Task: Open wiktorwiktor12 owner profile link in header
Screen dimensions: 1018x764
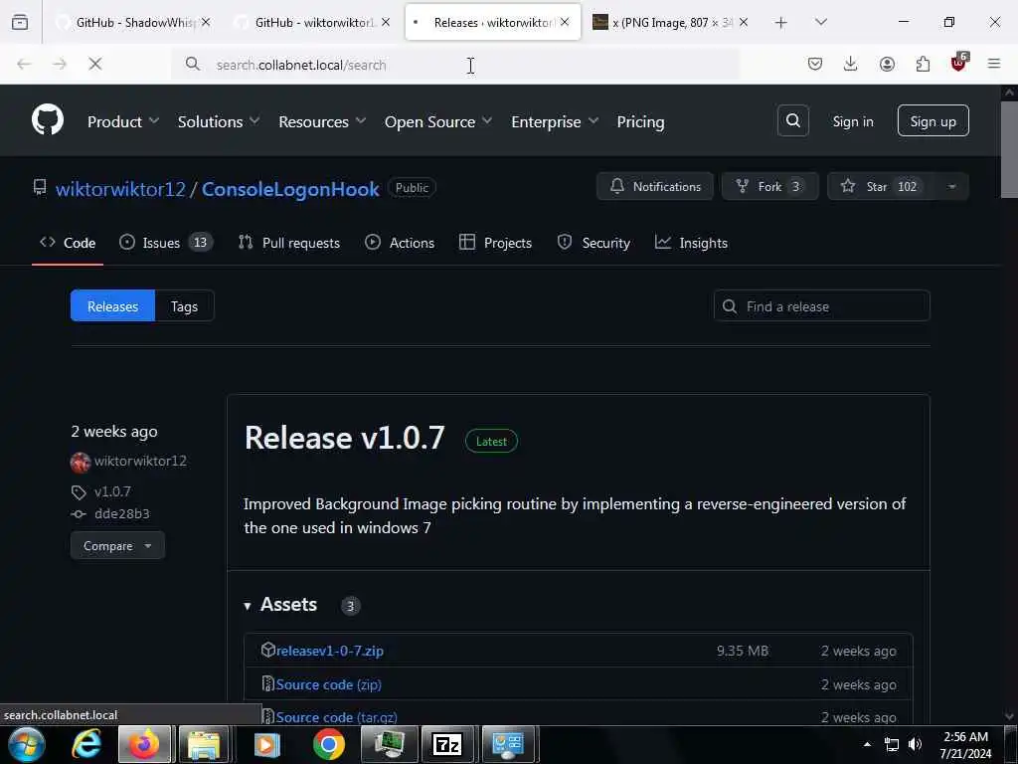Action: point(120,189)
